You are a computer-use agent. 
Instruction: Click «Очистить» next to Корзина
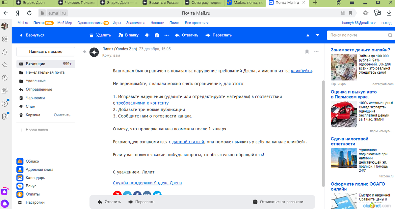[62, 115]
